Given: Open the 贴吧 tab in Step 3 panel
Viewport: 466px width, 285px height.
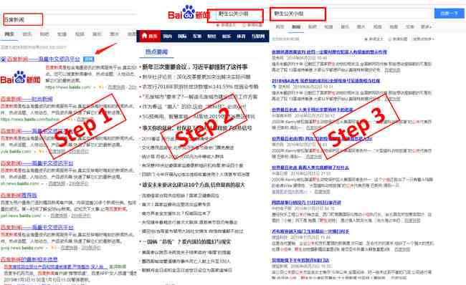Looking at the screenshot, I should 313,26.
